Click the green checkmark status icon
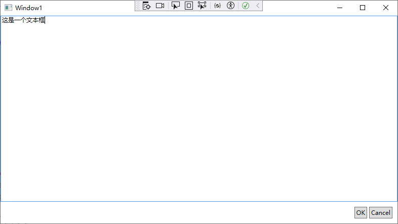This screenshot has width=398, height=224. coord(246,6)
